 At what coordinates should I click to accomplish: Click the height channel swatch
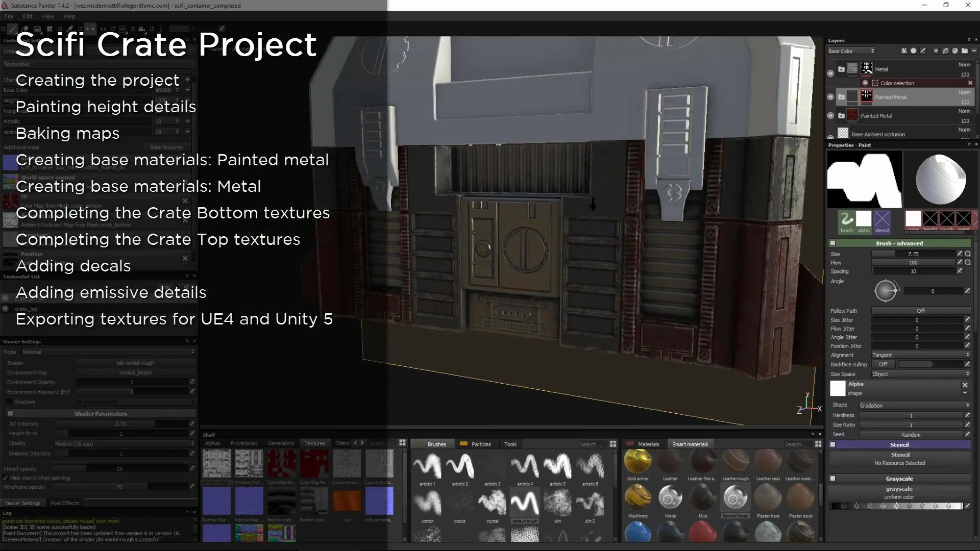coord(930,219)
